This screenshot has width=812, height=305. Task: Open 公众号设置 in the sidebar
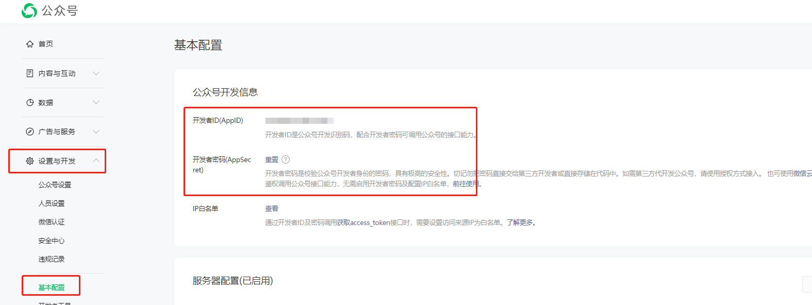click(55, 185)
